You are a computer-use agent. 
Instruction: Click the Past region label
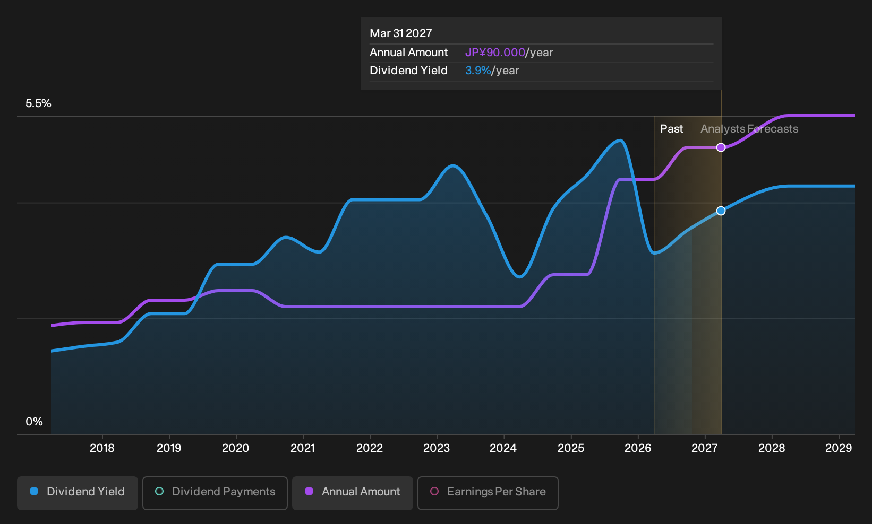671,129
